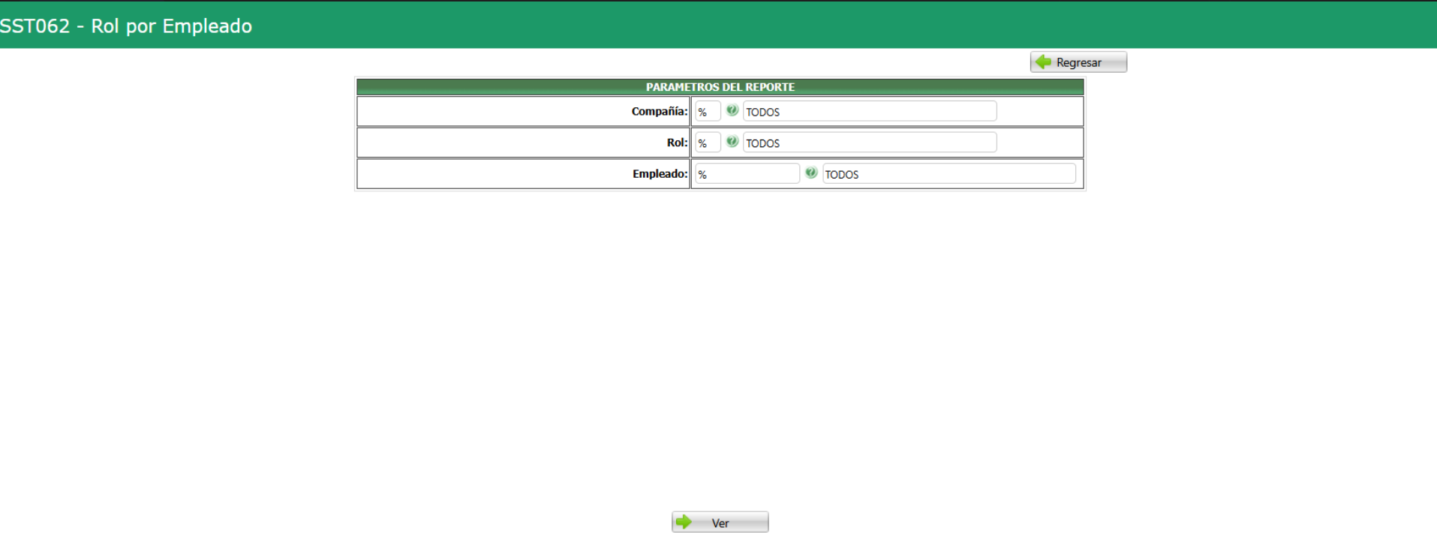
Task: Focus the Rol code field with %
Action: click(x=708, y=143)
